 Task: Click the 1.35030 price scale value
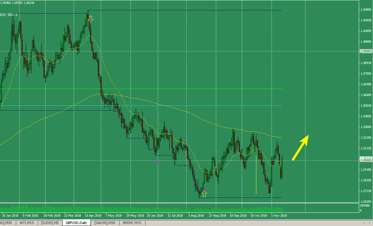366,106
